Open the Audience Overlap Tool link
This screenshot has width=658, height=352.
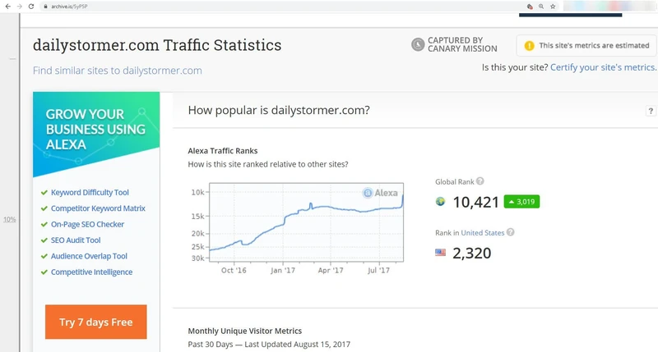(89, 256)
